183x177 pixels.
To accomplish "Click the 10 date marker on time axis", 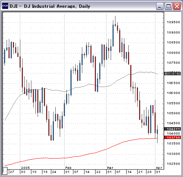I will coord(34,172).
